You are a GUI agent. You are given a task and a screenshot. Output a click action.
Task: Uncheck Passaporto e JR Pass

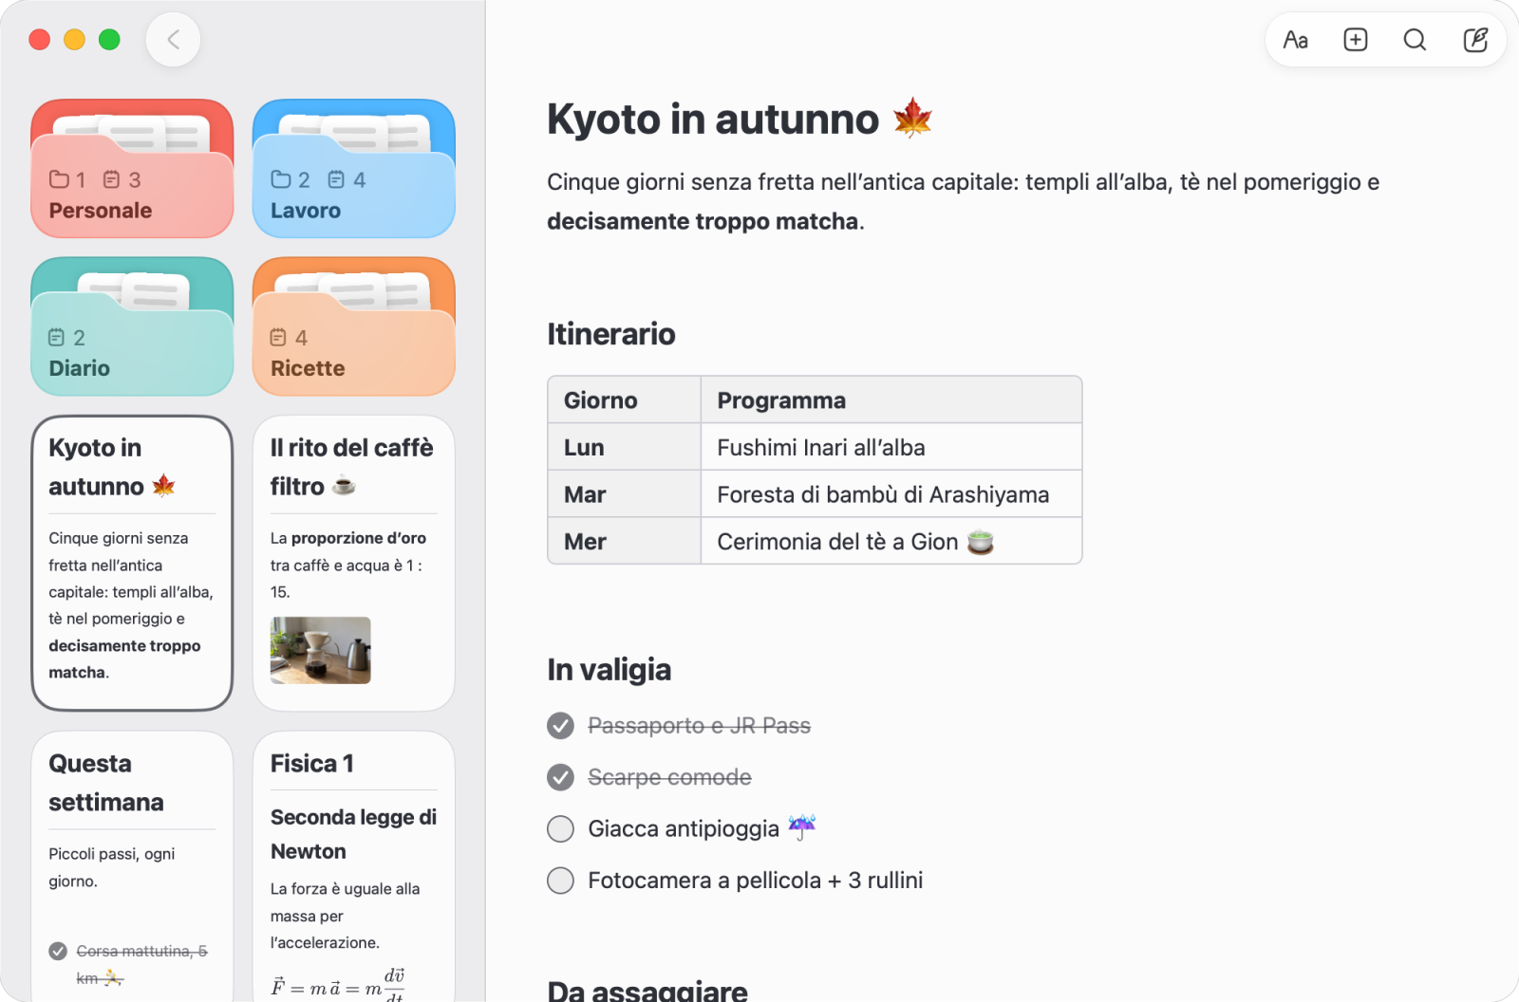pyautogui.click(x=560, y=726)
